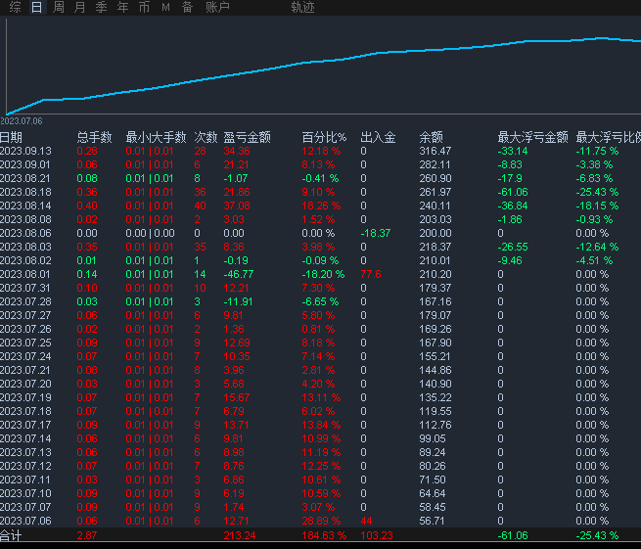
Task: Click floating loss -33.14
Action: coord(513,152)
